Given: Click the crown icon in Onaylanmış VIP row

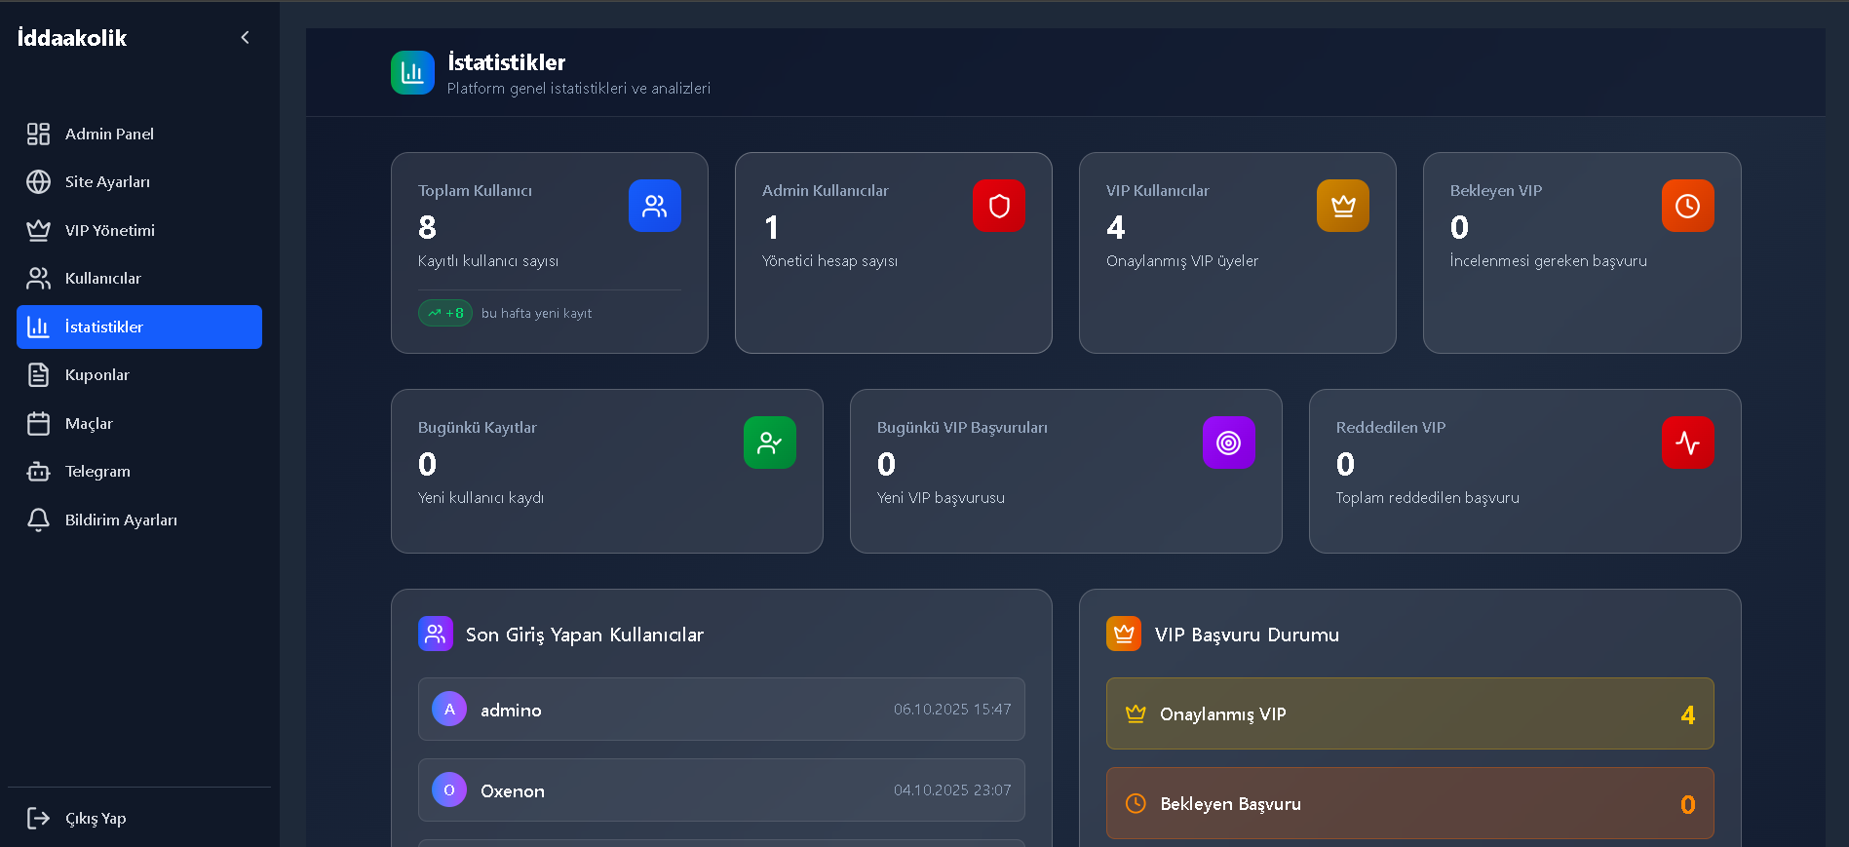Looking at the screenshot, I should tap(1136, 713).
